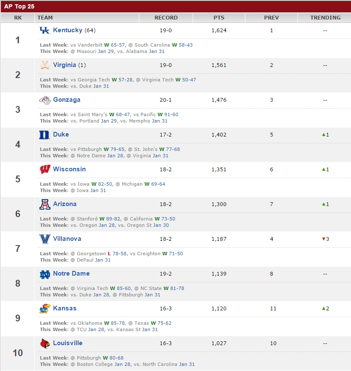View Kentucky's 65-57 Vanderbilt game score
The width and height of the screenshot is (351, 371).
click(x=118, y=45)
